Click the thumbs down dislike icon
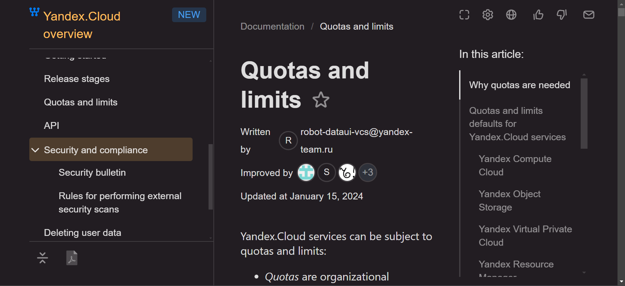Image resolution: width=625 pixels, height=286 pixels. tap(561, 15)
